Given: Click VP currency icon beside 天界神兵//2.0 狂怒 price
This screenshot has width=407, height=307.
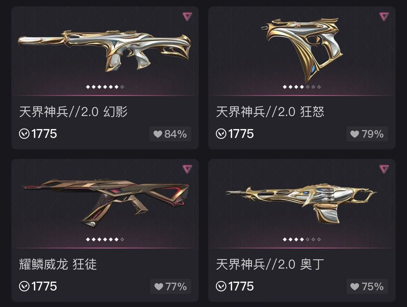Looking at the screenshot, I should point(221,134).
